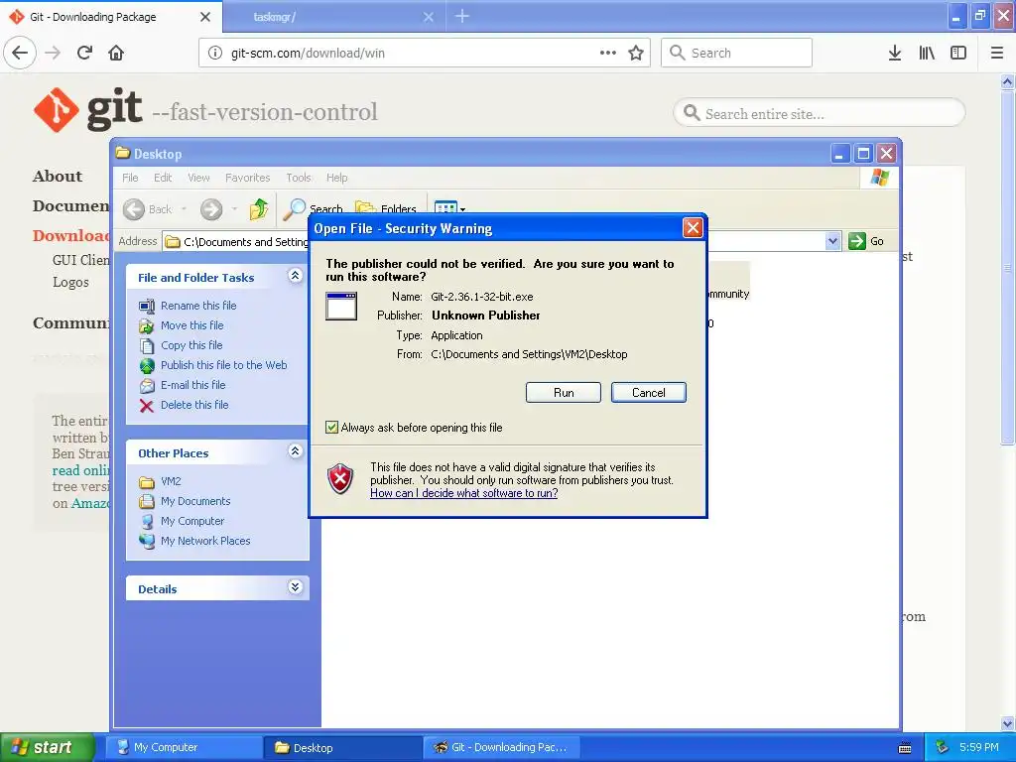Open Tools menu in Desktop window
The image size is (1016, 762).
[298, 178]
